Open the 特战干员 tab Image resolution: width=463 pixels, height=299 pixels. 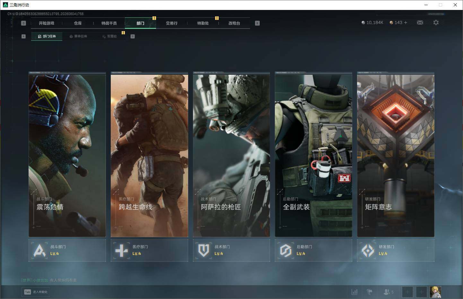tap(109, 23)
